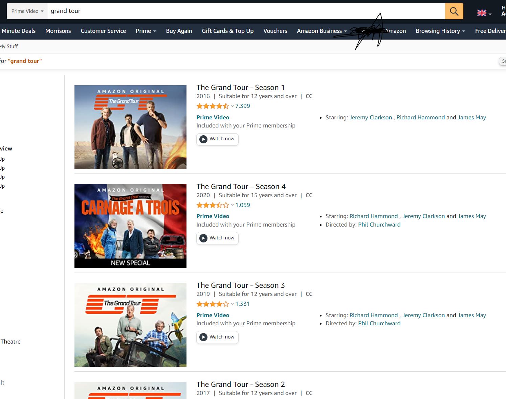Click the UK flag language icon
This screenshot has width=506, height=399.
(482, 13)
